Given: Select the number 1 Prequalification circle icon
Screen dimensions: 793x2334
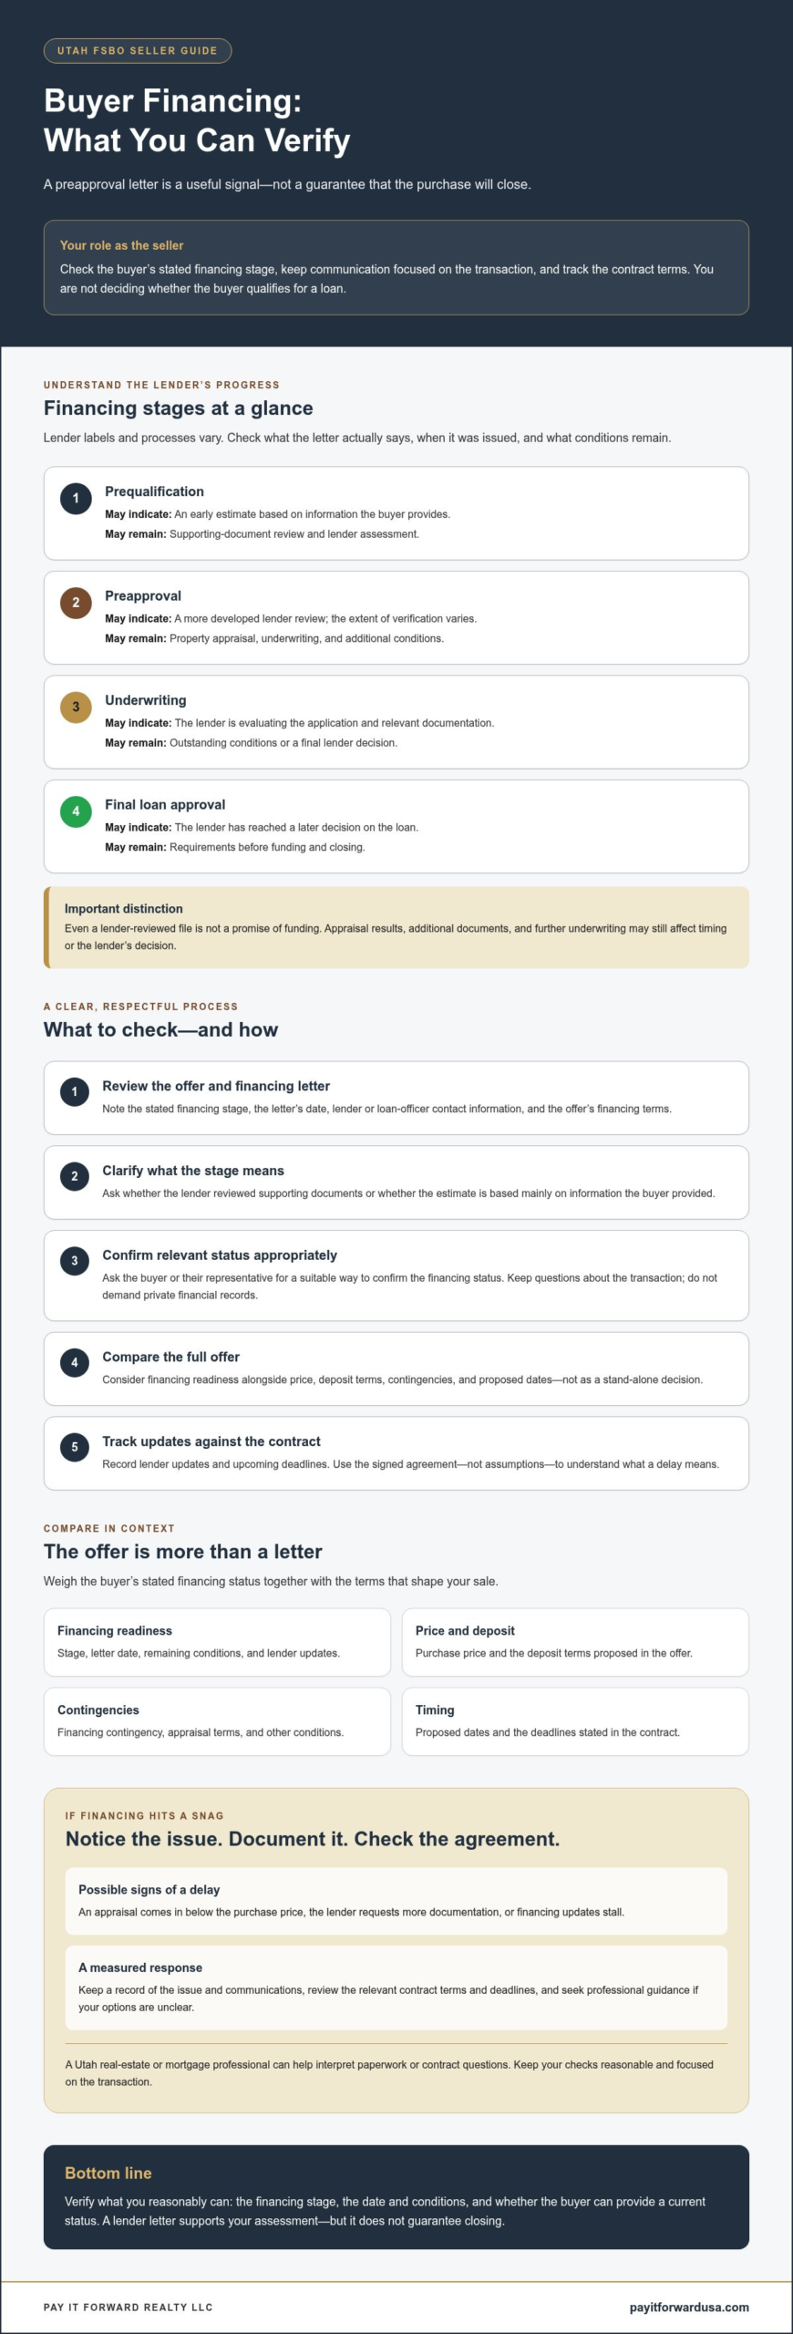Looking at the screenshot, I should pyautogui.click(x=76, y=499).
